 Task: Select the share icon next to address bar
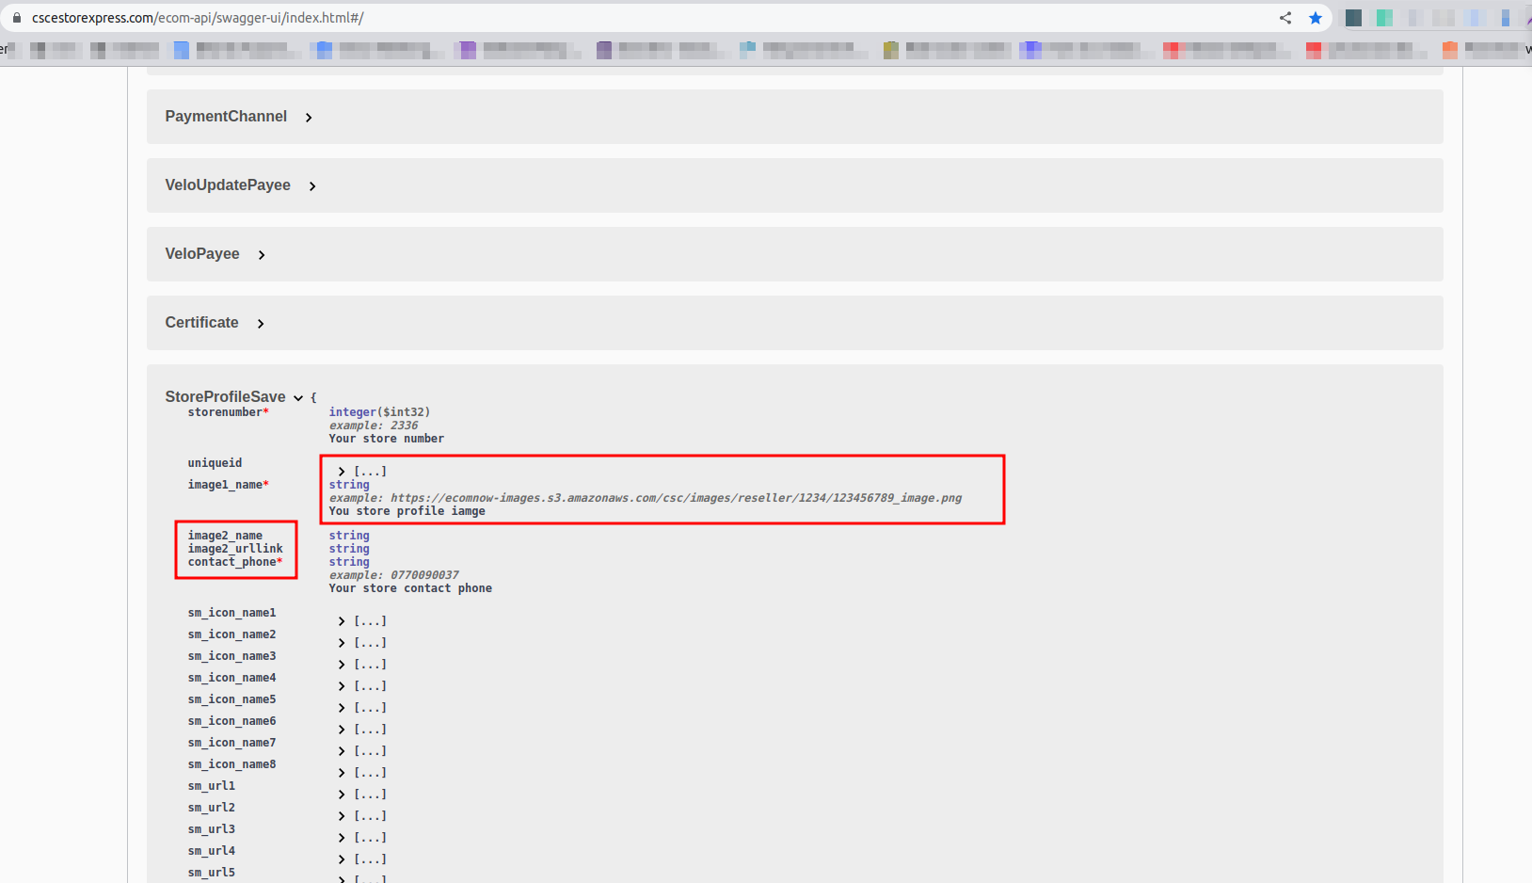tap(1285, 17)
